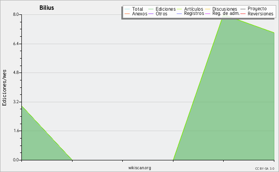The height and width of the screenshot is (172, 279).
Task: Click the Otros purple legend line
Action: (151, 13)
